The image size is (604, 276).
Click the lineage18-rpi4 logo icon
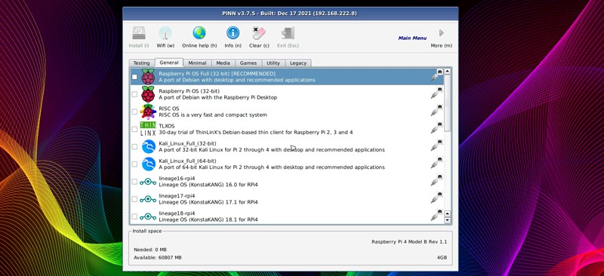coord(148,216)
